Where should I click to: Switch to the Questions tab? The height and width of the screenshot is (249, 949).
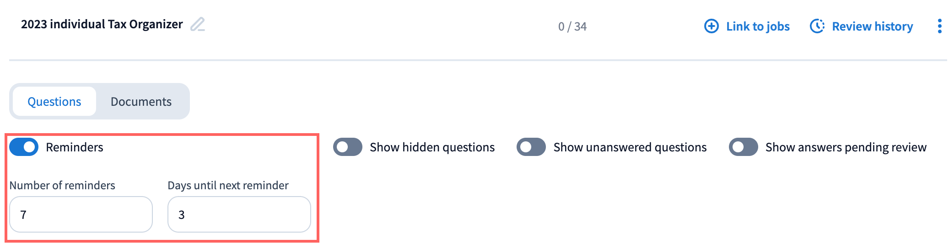point(54,102)
